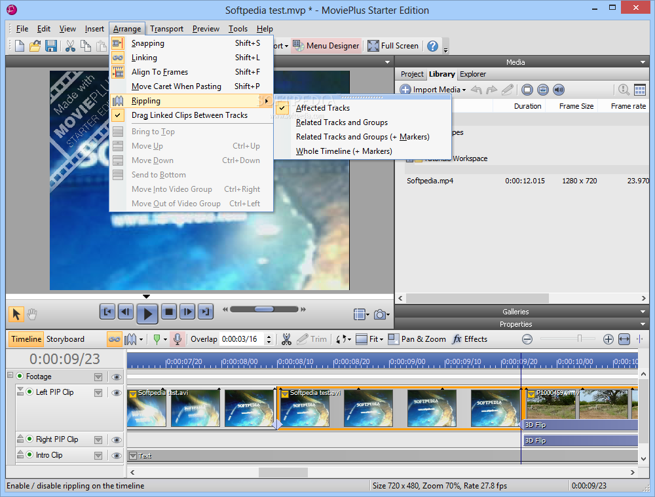Go to start of the preview
655x497 pixels.
click(x=107, y=312)
